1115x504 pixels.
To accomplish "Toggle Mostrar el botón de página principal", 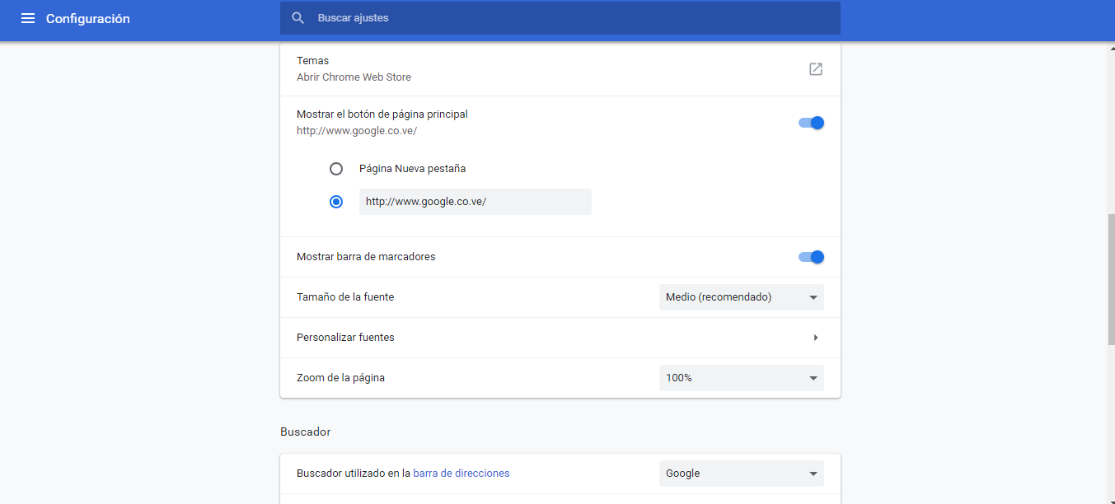I will (x=811, y=123).
